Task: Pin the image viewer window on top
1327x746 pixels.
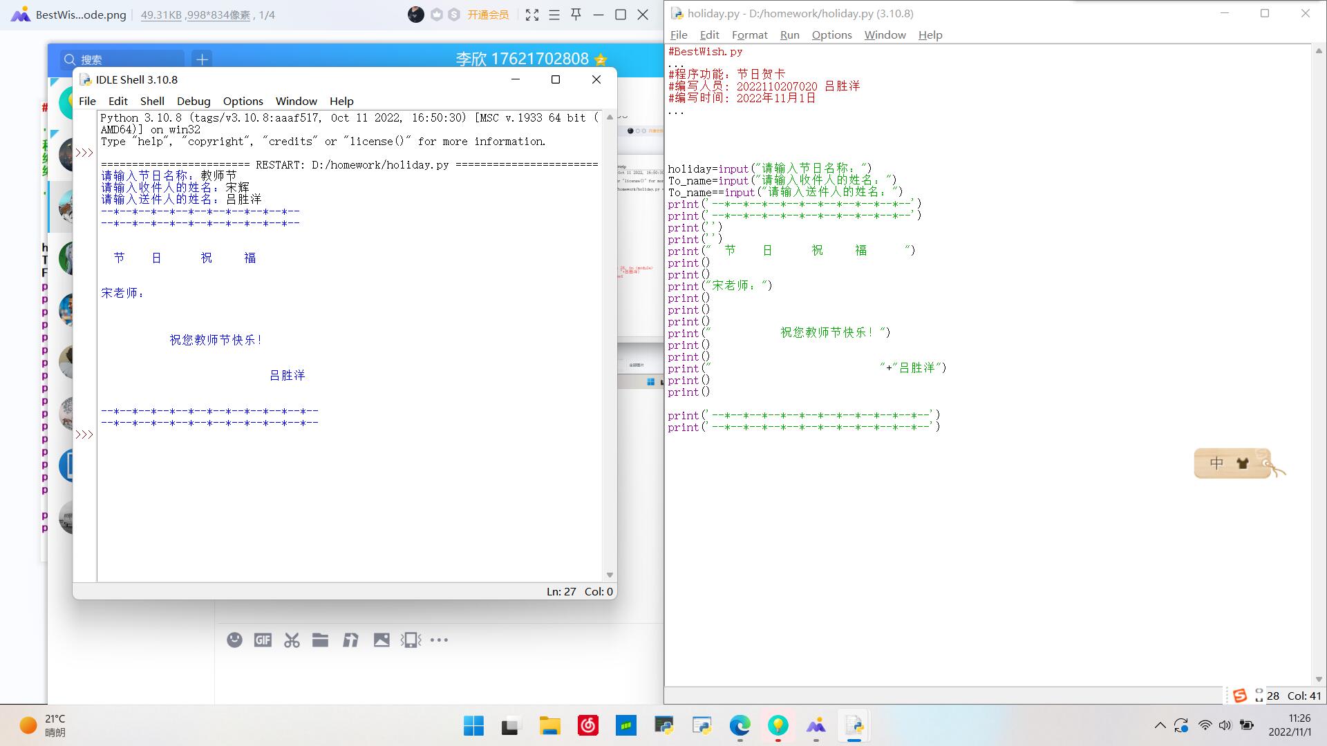Action: [x=576, y=15]
